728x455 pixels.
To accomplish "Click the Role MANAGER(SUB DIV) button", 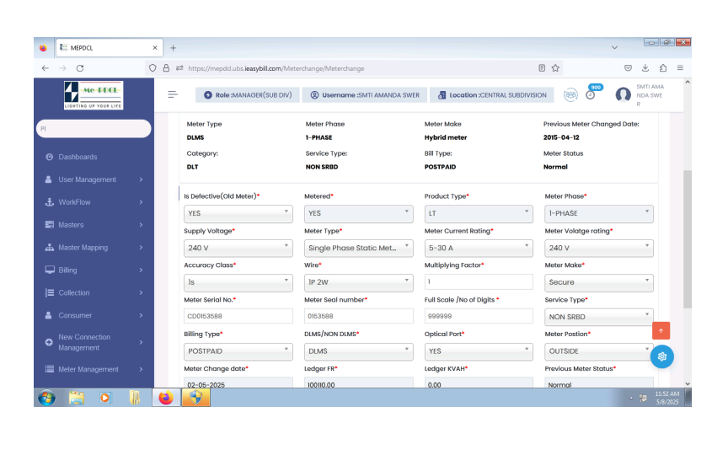I will coord(248,94).
